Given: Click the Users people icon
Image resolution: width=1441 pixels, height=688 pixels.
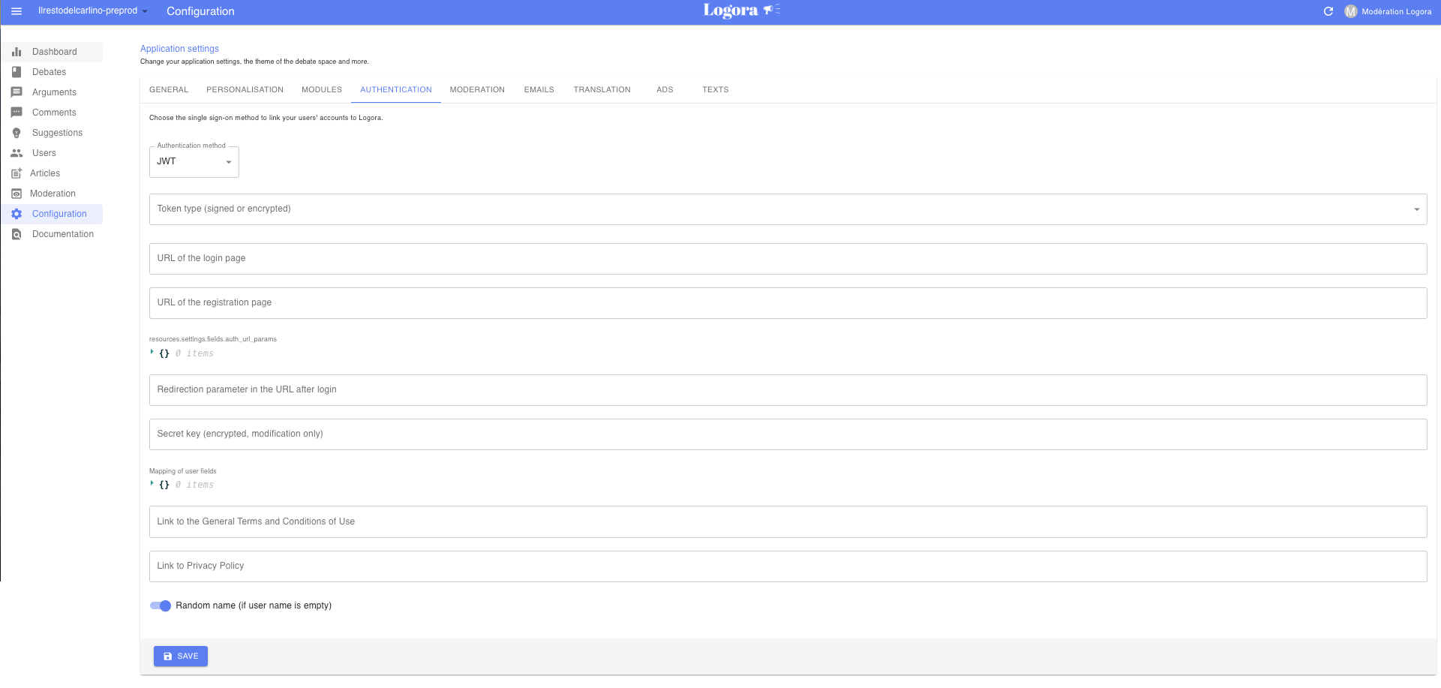Looking at the screenshot, I should (17, 153).
